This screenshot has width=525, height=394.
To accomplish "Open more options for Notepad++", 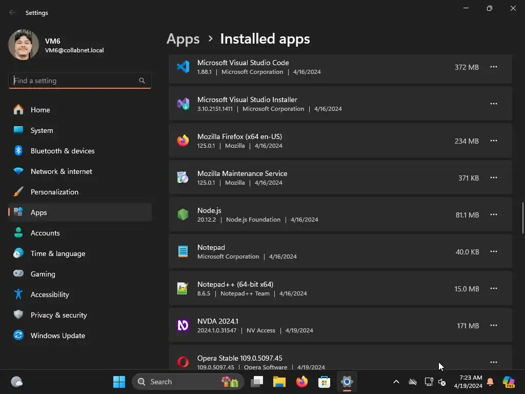I will (493, 288).
